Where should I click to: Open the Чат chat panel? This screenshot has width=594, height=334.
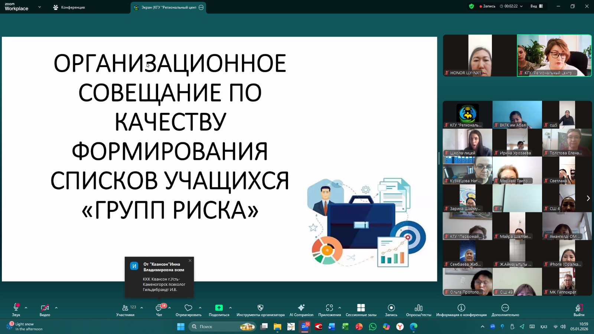pyautogui.click(x=159, y=310)
